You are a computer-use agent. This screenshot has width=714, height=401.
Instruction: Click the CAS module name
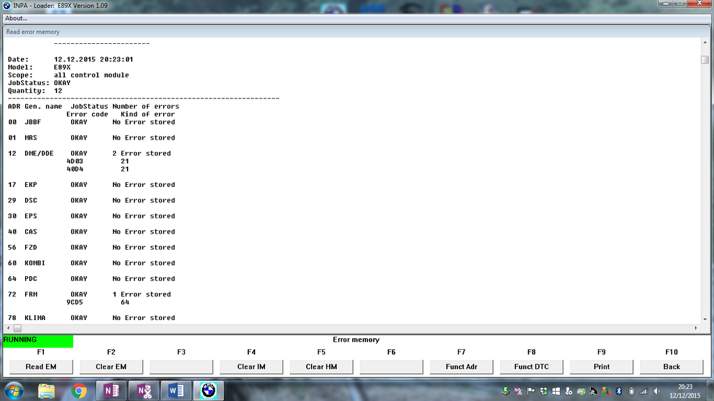click(31, 232)
